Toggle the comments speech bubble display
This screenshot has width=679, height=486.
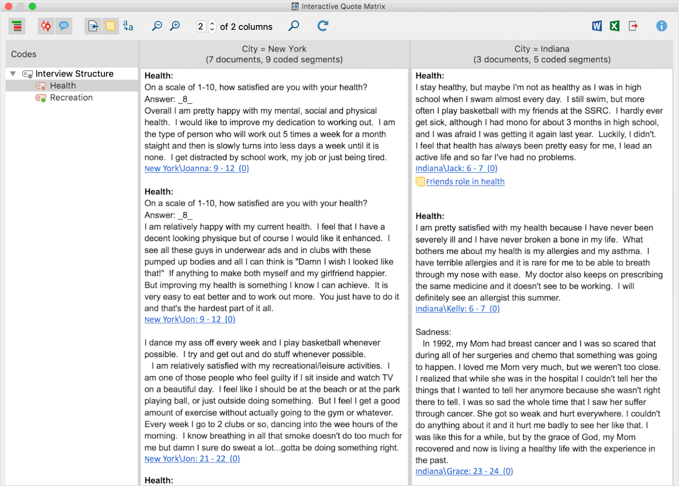click(64, 26)
